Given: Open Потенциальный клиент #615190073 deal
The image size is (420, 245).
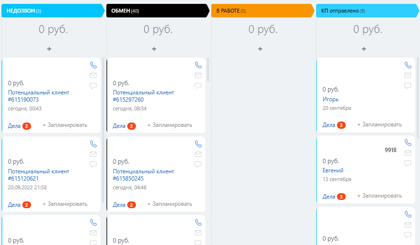Looking at the screenshot, I should [x=38, y=96].
